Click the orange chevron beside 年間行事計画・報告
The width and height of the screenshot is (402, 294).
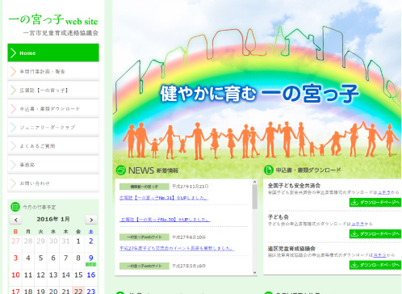(13, 72)
